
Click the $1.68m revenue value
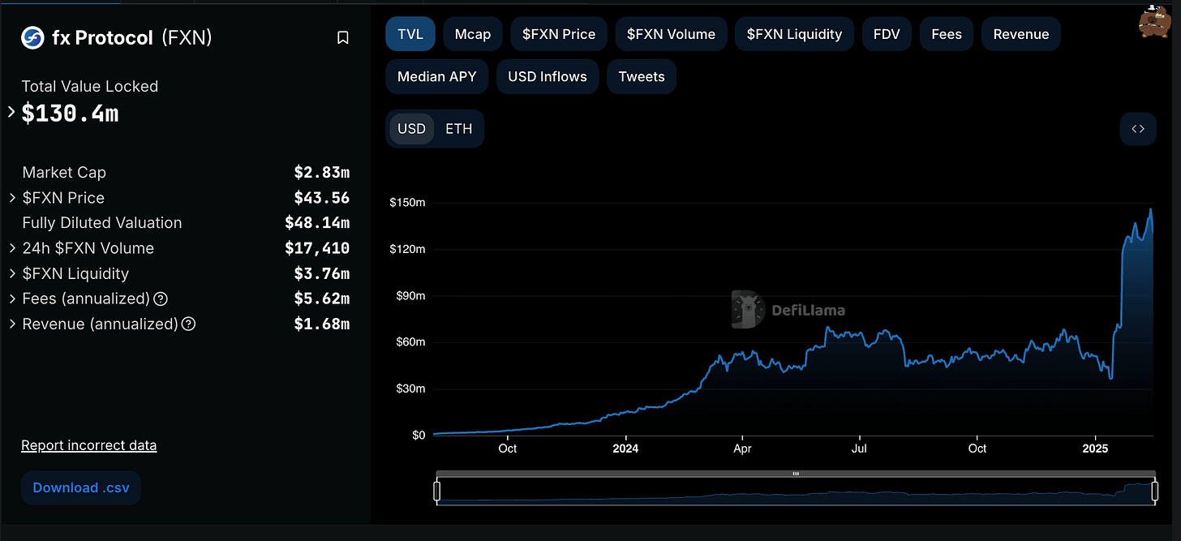[322, 324]
